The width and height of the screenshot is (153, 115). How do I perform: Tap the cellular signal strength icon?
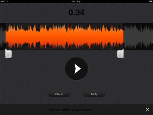coord(2,1)
